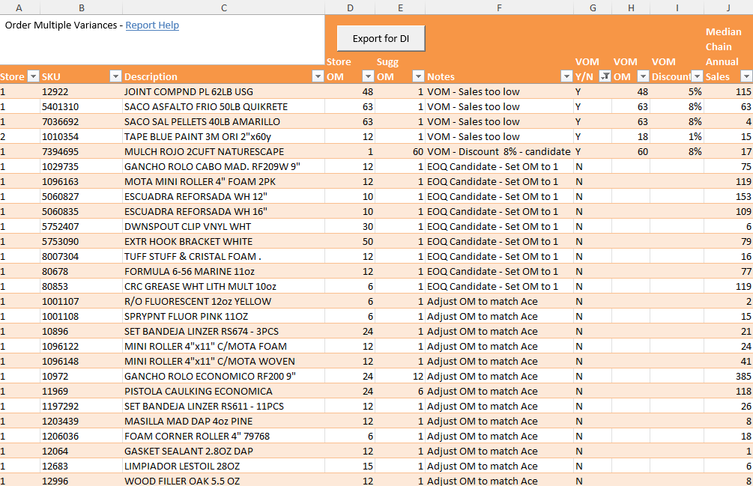This screenshot has height=486, width=753.
Task: Select Store OM value 30
Action: [x=350, y=226]
